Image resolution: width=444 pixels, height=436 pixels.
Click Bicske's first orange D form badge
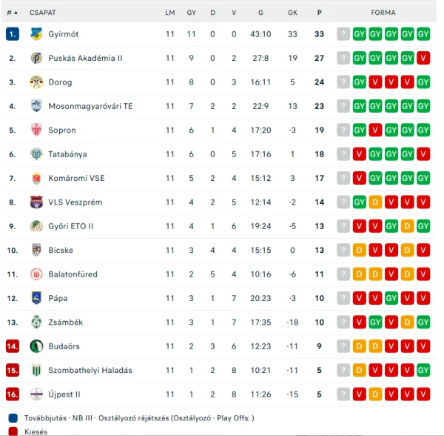pos(359,250)
